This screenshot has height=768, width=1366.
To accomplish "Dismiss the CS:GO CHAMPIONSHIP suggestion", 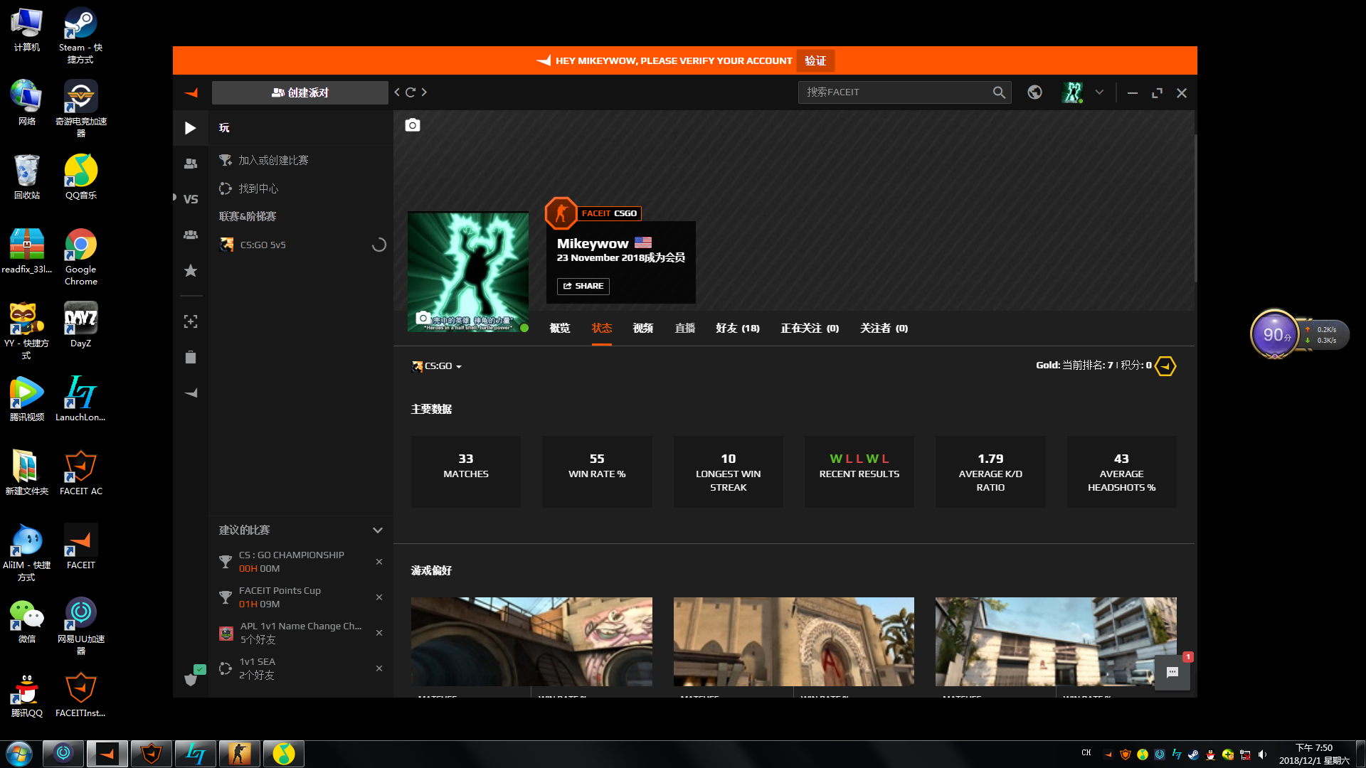I will point(379,562).
